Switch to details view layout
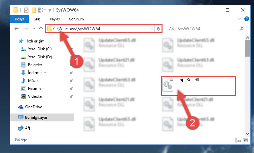The image size is (254, 153). (x=238, y=140)
